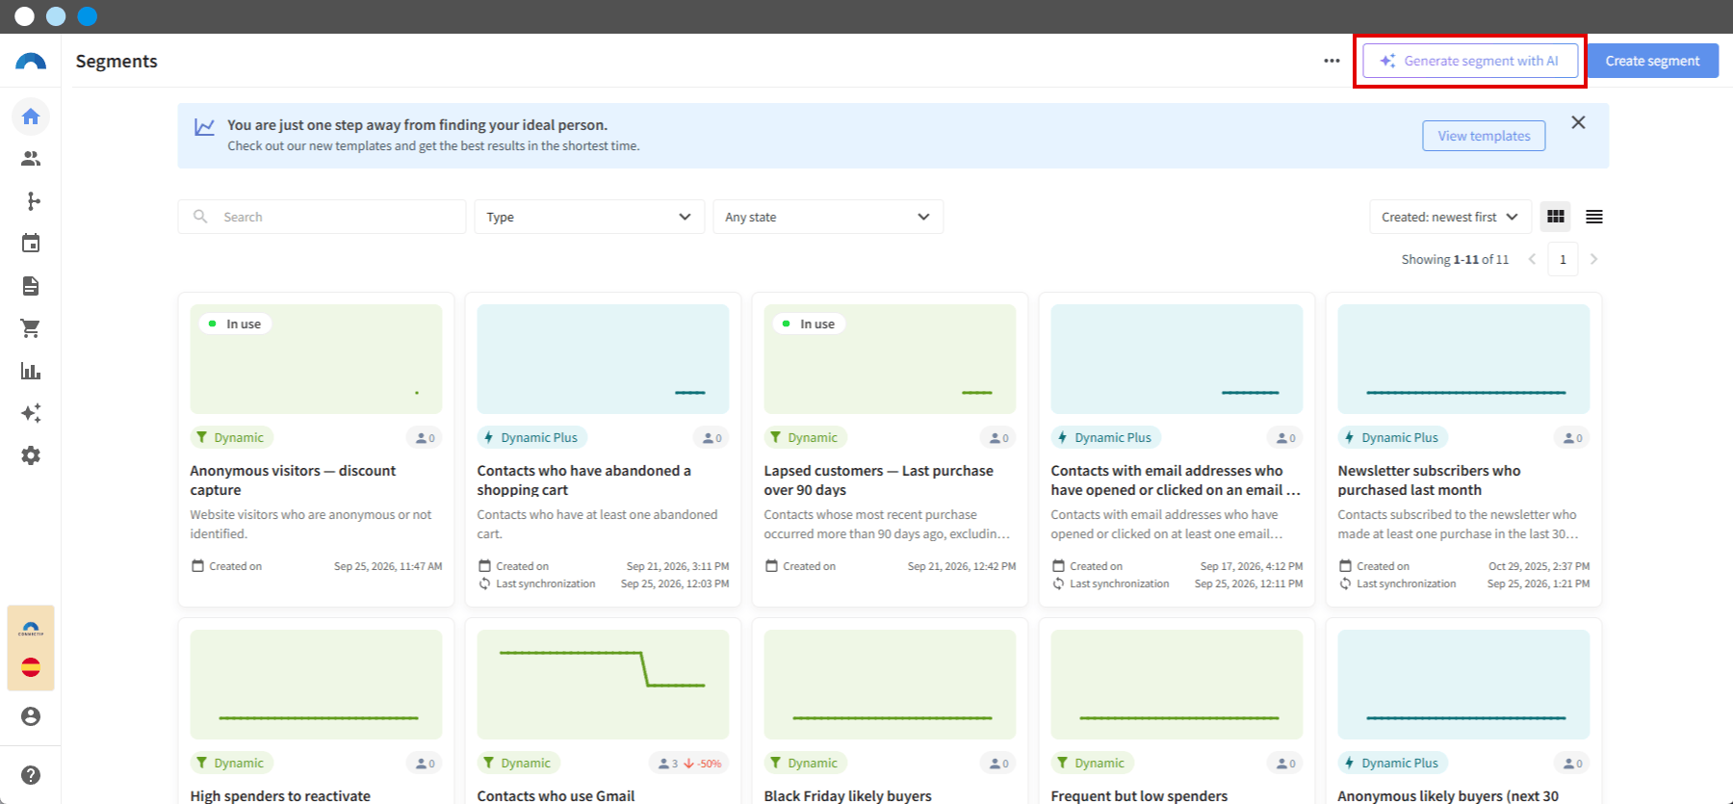Open the Home icon in sidebar
Viewport: 1733px width, 804px height.
coord(31,117)
